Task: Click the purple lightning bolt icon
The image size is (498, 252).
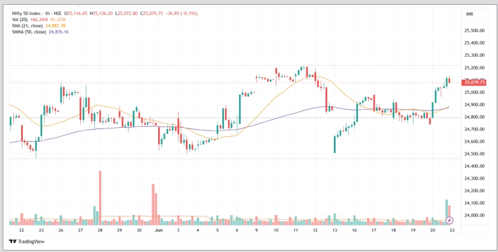Action: pos(449,220)
